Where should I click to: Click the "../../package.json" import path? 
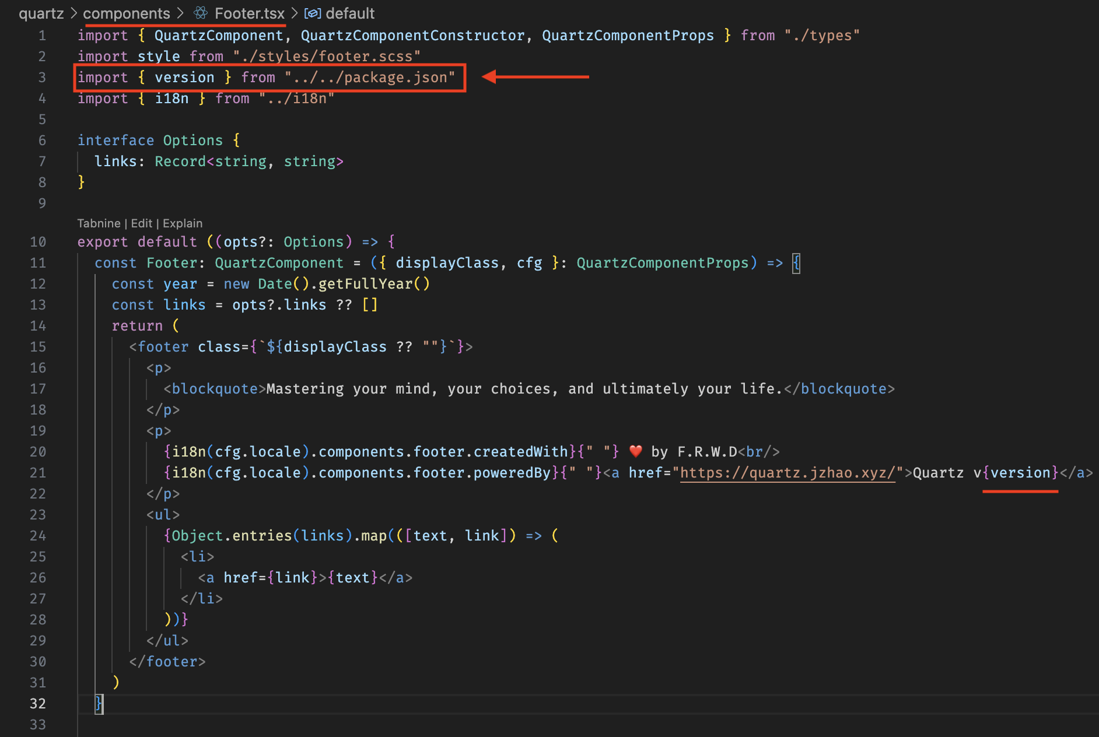(x=370, y=78)
